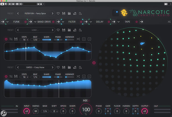Toggle FILTER module power

pos(81,22)
